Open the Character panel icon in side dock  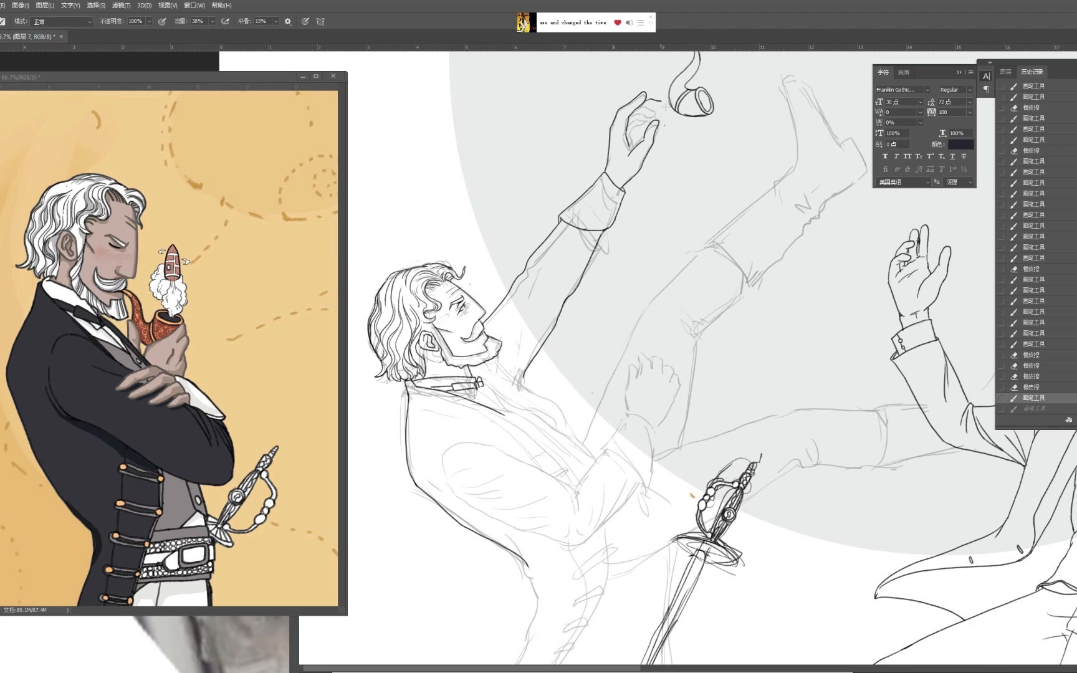(986, 76)
